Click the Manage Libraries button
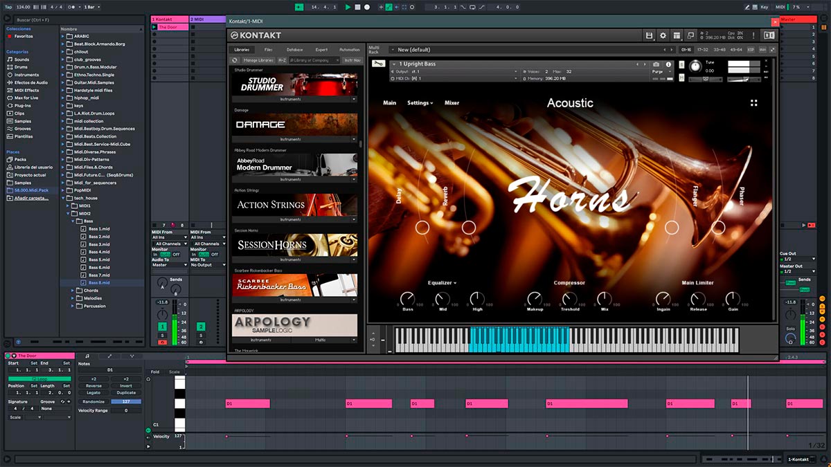This screenshot has height=467, width=831. 258,60
